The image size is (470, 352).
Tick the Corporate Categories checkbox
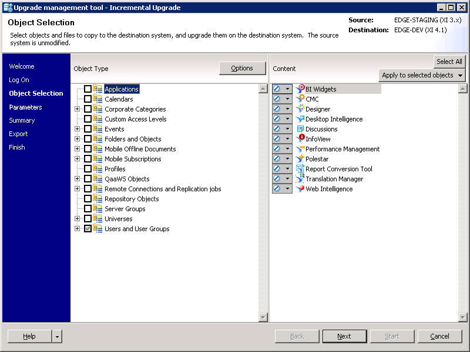tap(88, 109)
